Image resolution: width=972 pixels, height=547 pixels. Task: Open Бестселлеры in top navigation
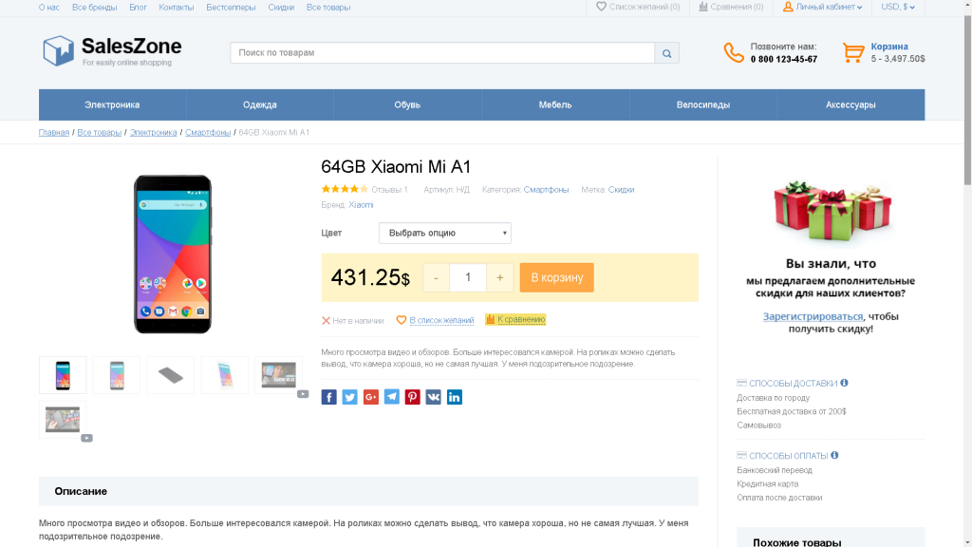pos(231,8)
